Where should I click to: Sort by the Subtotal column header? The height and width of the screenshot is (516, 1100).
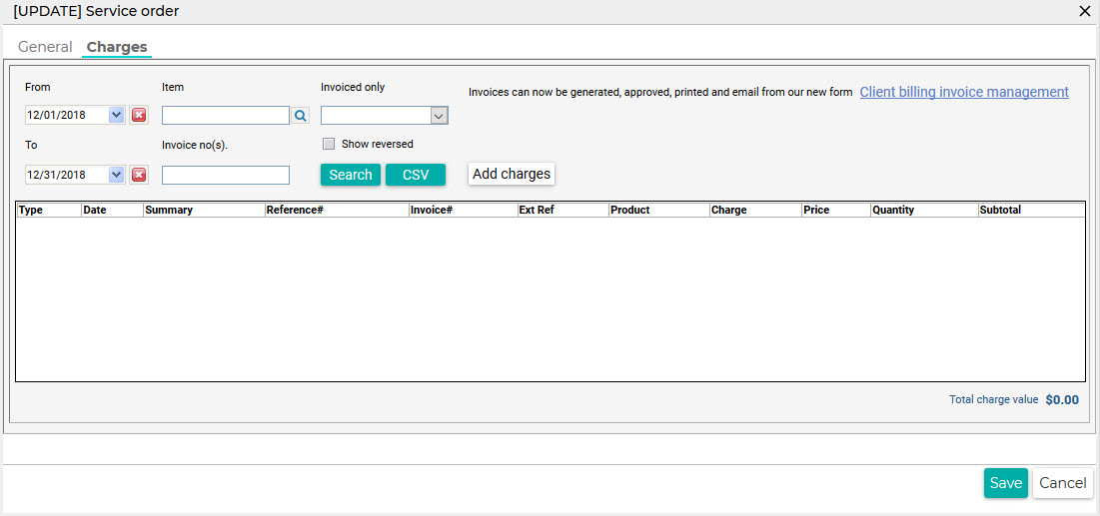[1031, 210]
